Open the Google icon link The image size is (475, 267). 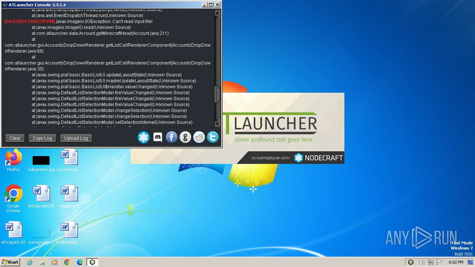pyautogui.click(x=185, y=138)
